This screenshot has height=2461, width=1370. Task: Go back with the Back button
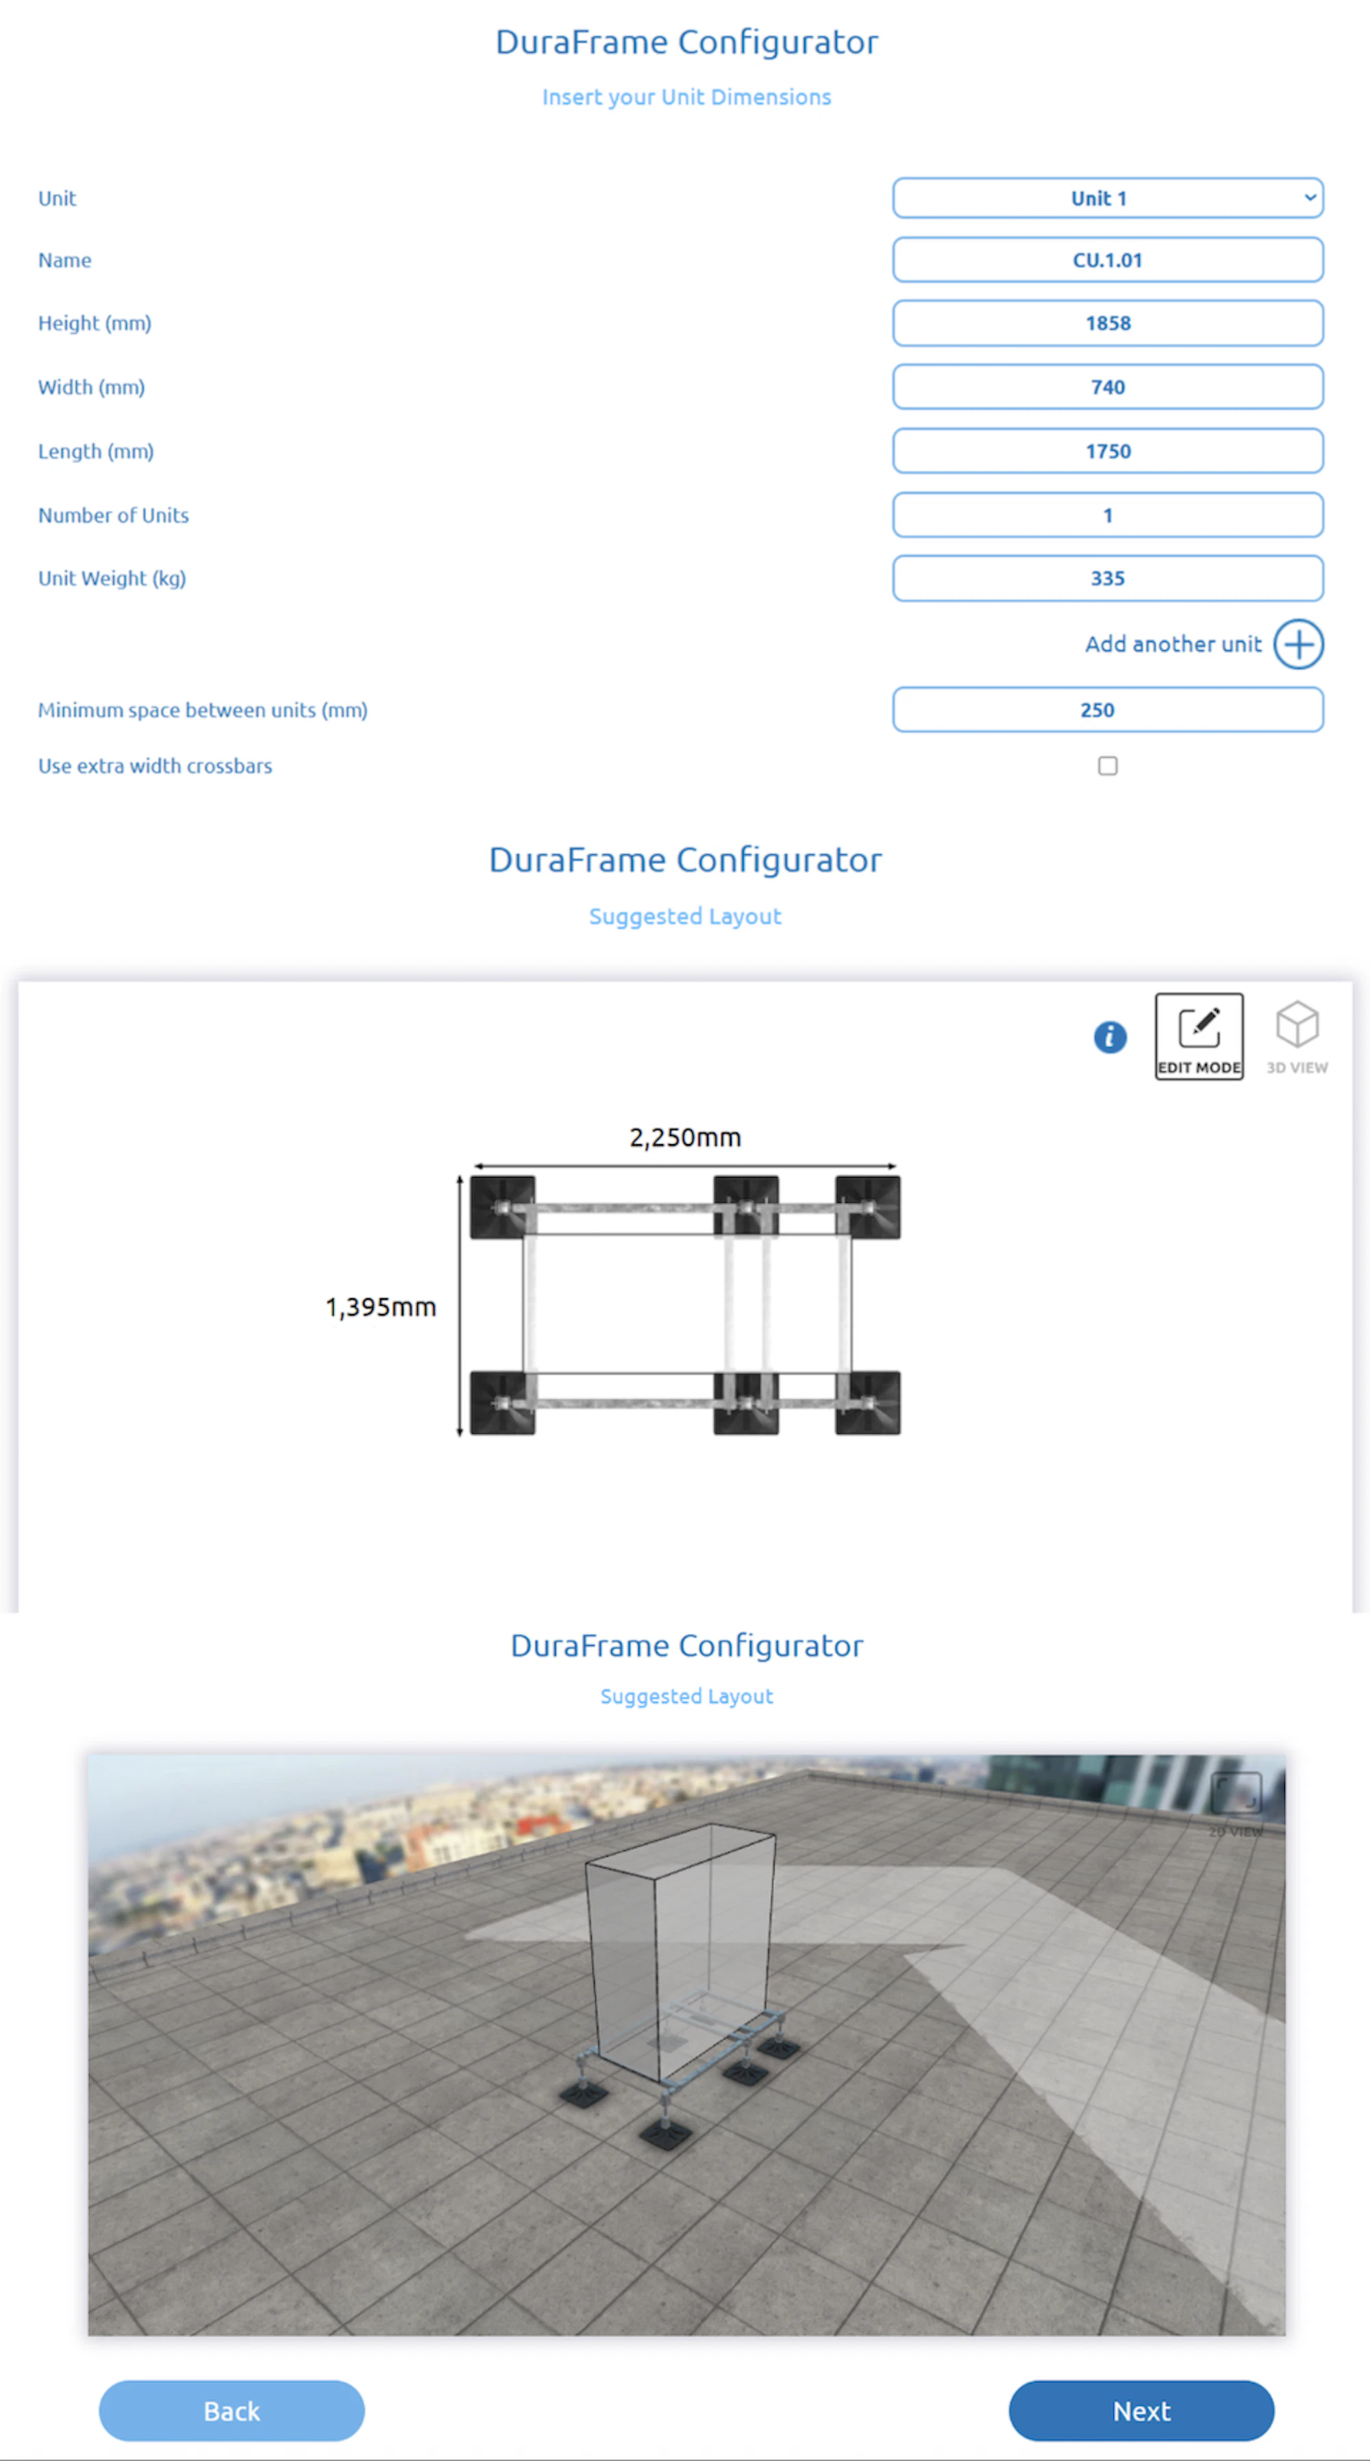click(232, 2410)
